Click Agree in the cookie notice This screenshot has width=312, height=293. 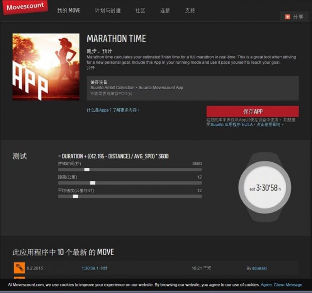coord(266,284)
